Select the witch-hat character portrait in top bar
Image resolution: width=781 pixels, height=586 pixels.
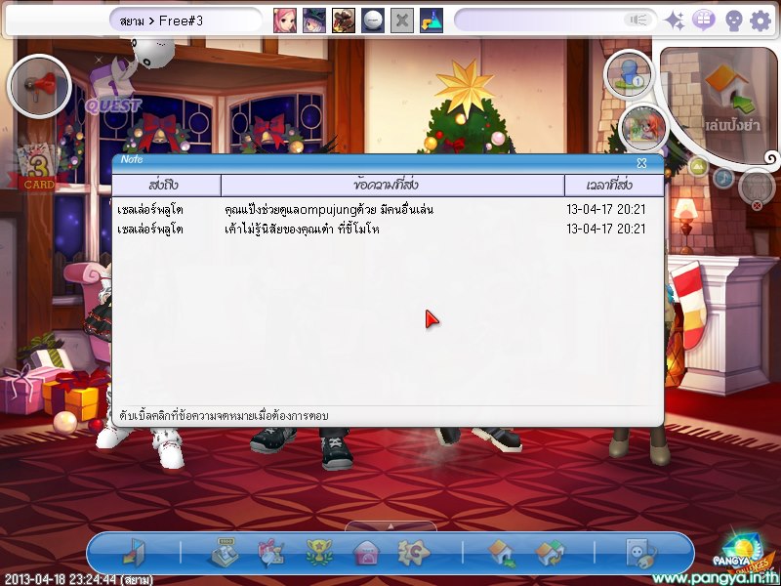[314, 21]
